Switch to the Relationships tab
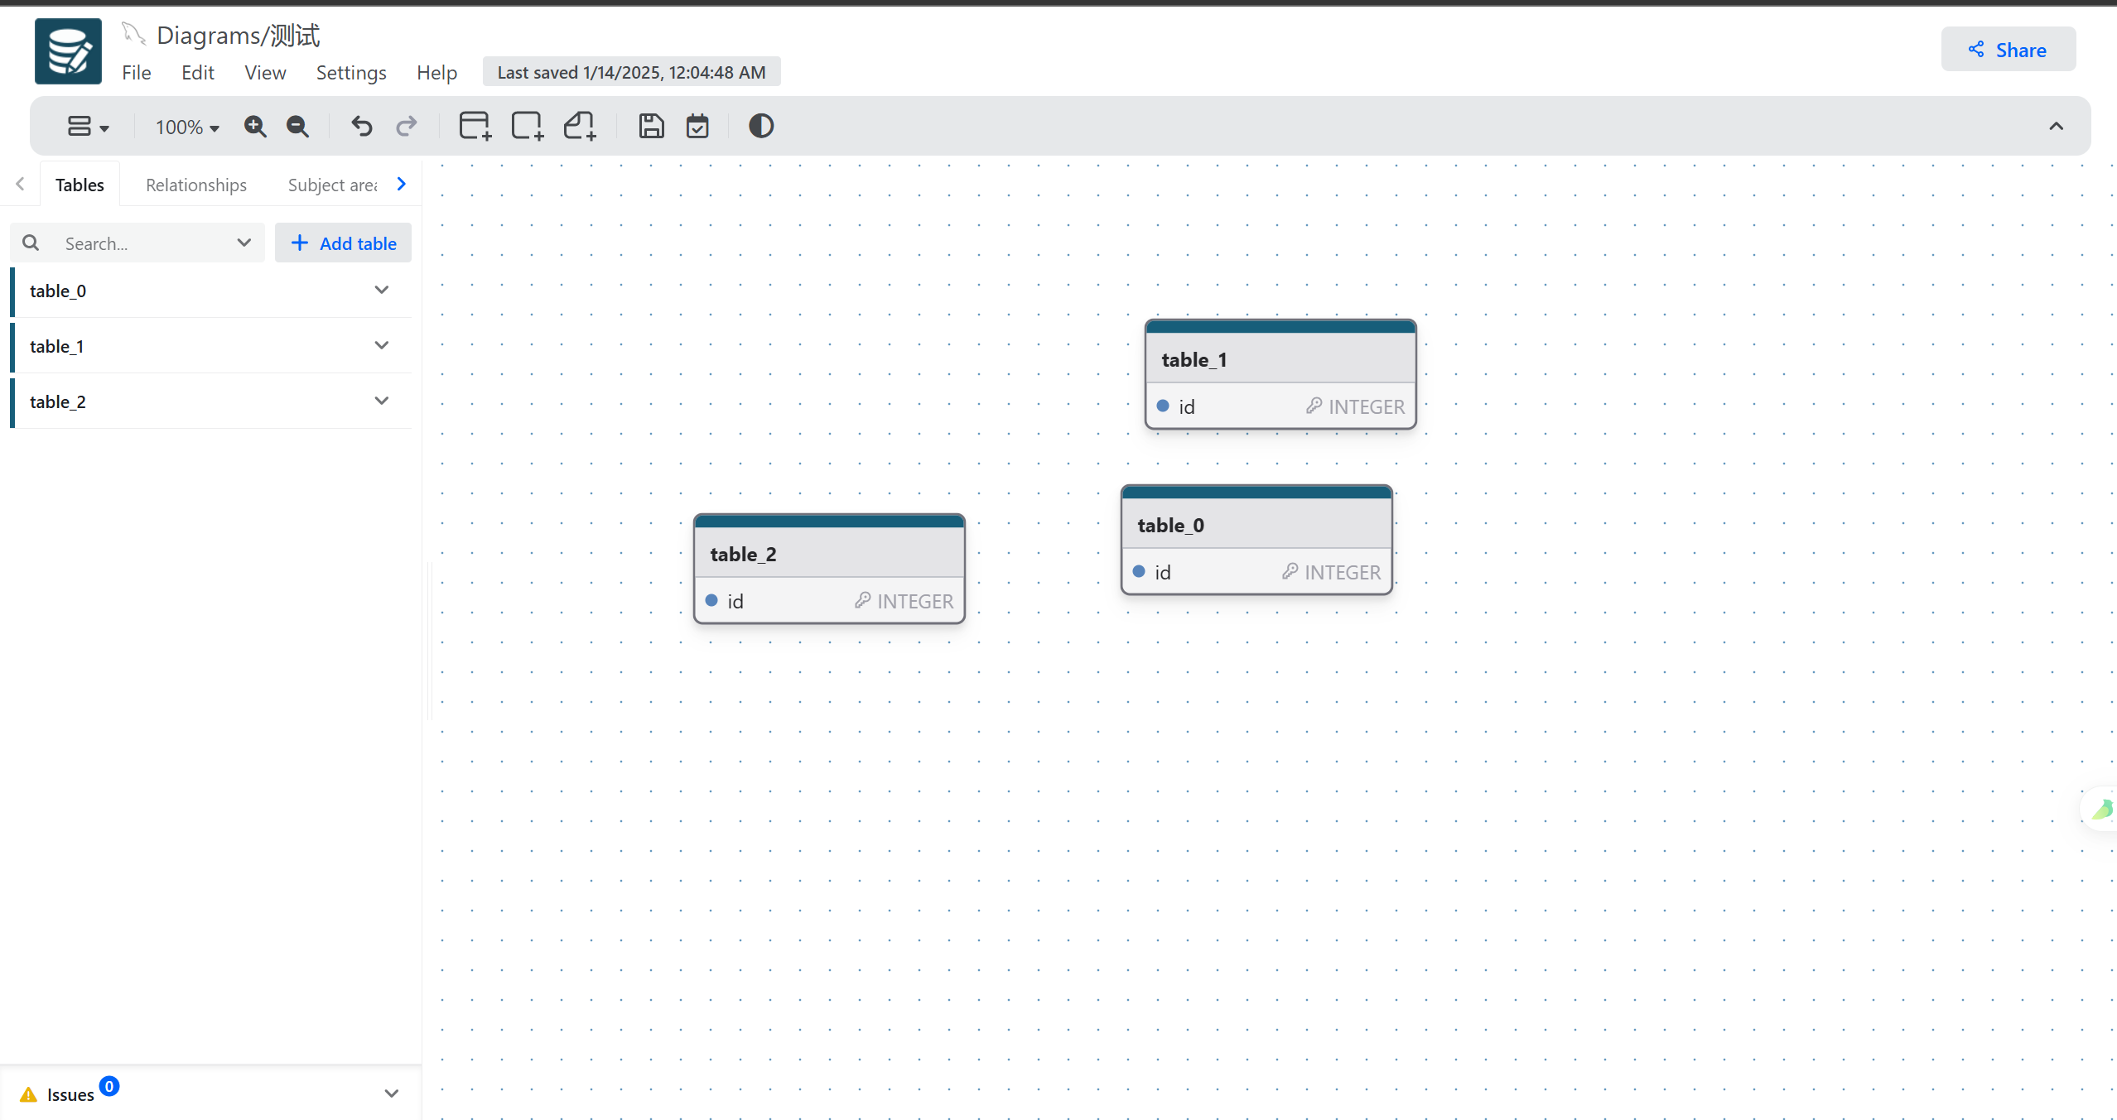 coord(196,185)
